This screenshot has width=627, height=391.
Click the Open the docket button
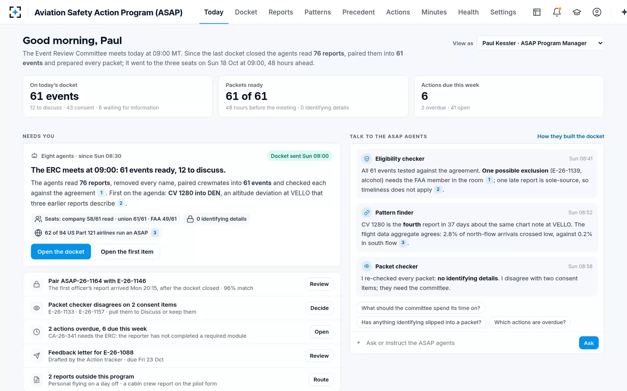[61, 252]
